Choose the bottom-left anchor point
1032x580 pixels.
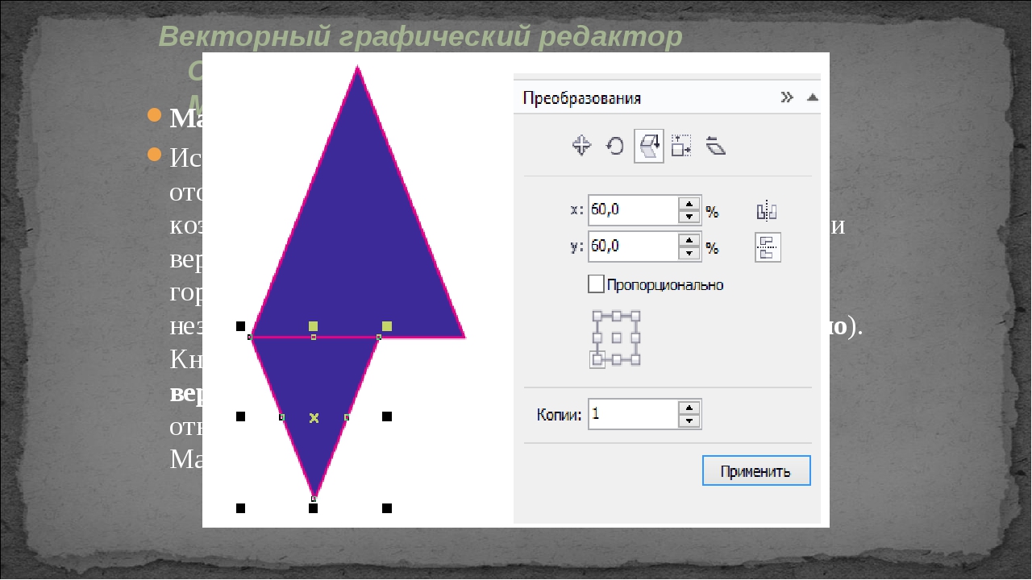tap(597, 360)
